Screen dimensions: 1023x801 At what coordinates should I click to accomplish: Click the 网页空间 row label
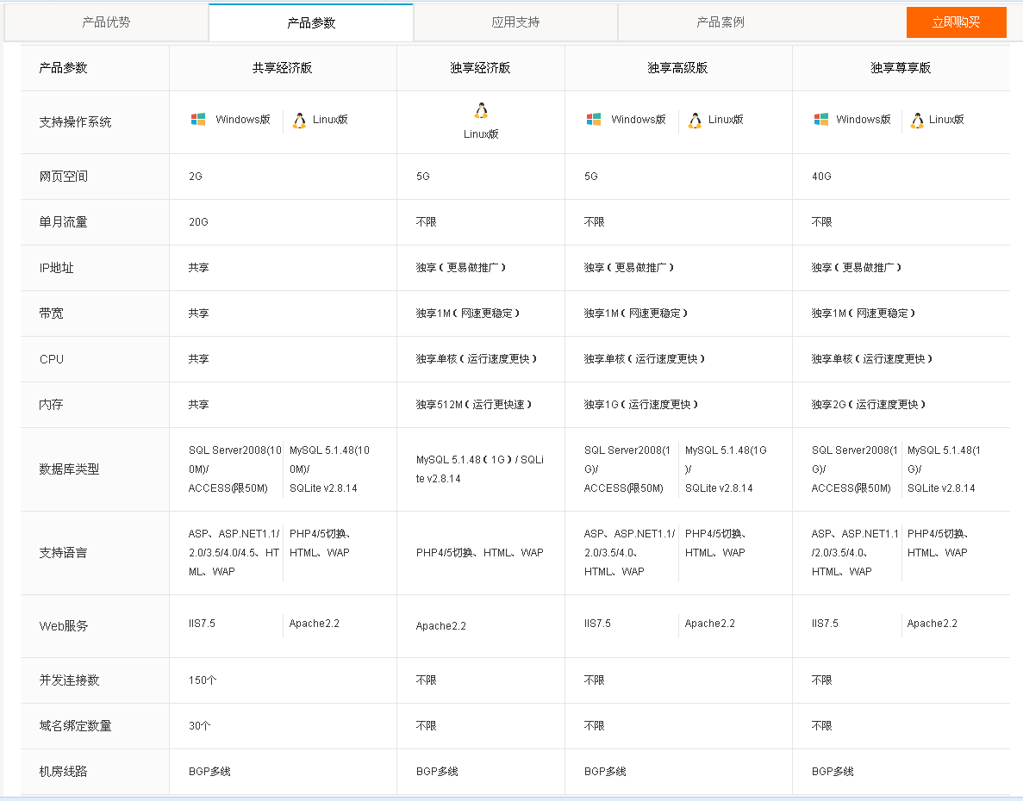pos(63,176)
